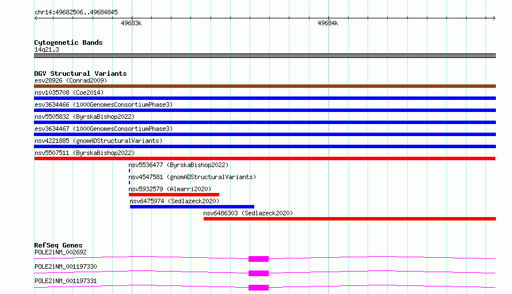Click the '14q21.3' band label
512x294 pixels.
[47, 49]
